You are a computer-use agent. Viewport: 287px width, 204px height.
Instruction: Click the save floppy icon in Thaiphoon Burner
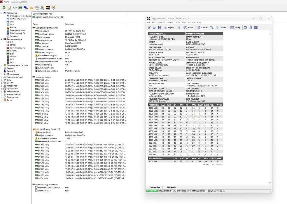[x=160, y=27]
